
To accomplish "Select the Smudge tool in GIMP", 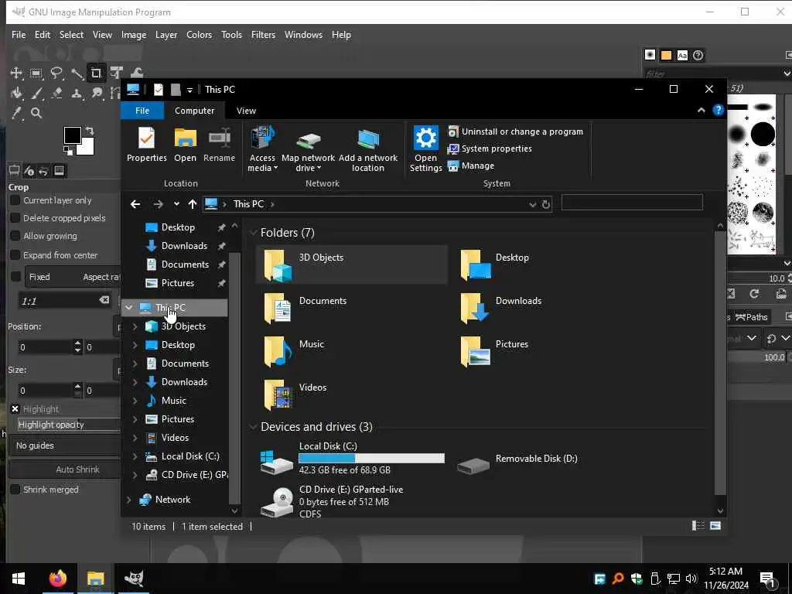I will tap(97, 93).
